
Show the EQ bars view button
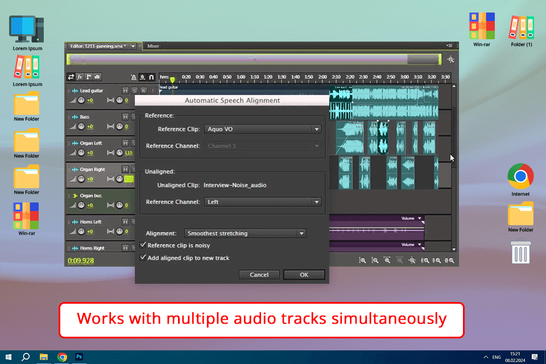point(97,77)
